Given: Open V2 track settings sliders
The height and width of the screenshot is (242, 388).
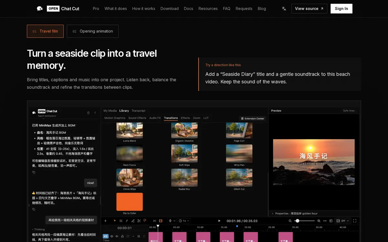Looking at the screenshot, I should click(x=139, y=236).
